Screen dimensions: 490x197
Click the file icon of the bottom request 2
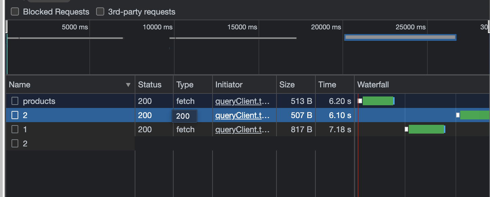(15, 144)
